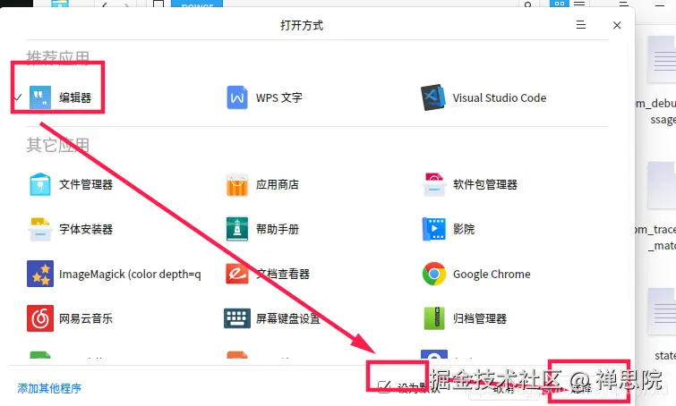The height and width of the screenshot is (406, 676).
Task: Switch file manager to icon grid view
Action: pos(560,4)
